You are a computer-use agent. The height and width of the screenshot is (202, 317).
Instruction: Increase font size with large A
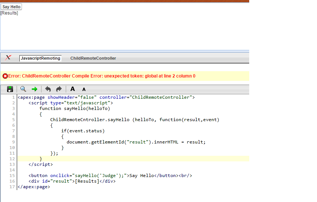[73, 89]
